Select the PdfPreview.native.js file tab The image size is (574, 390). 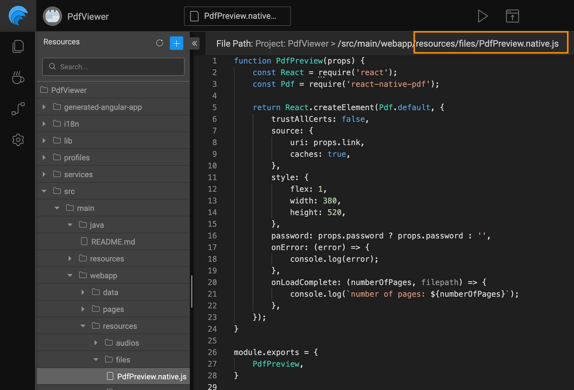tap(237, 16)
